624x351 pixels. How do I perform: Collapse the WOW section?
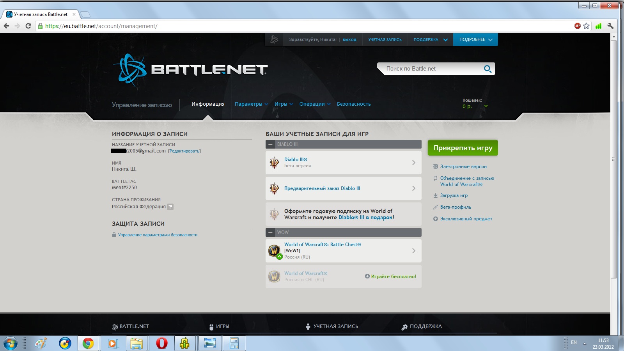click(x=270, y=232)
